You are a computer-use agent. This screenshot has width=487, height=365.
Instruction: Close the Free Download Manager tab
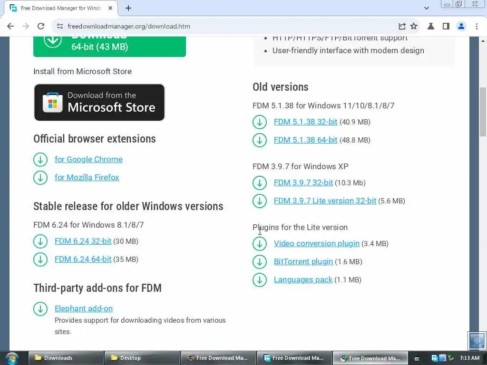pyautogui.click(x=110, y=8)
